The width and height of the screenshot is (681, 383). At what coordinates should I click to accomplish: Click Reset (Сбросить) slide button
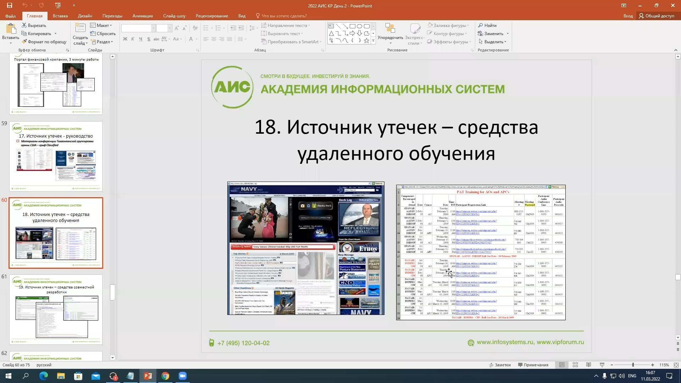[103, 34]
